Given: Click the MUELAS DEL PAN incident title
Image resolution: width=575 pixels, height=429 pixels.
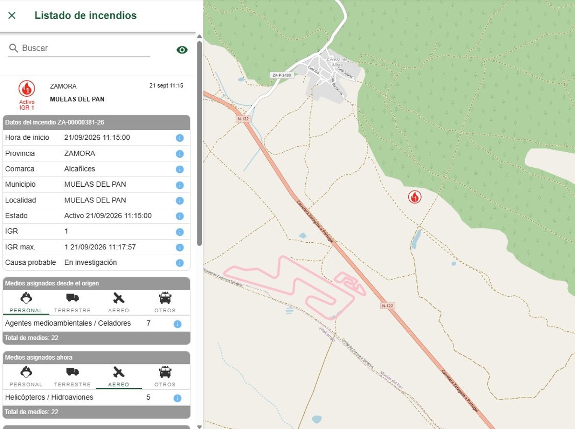Looking at the screenshot, I should [77, 99].
